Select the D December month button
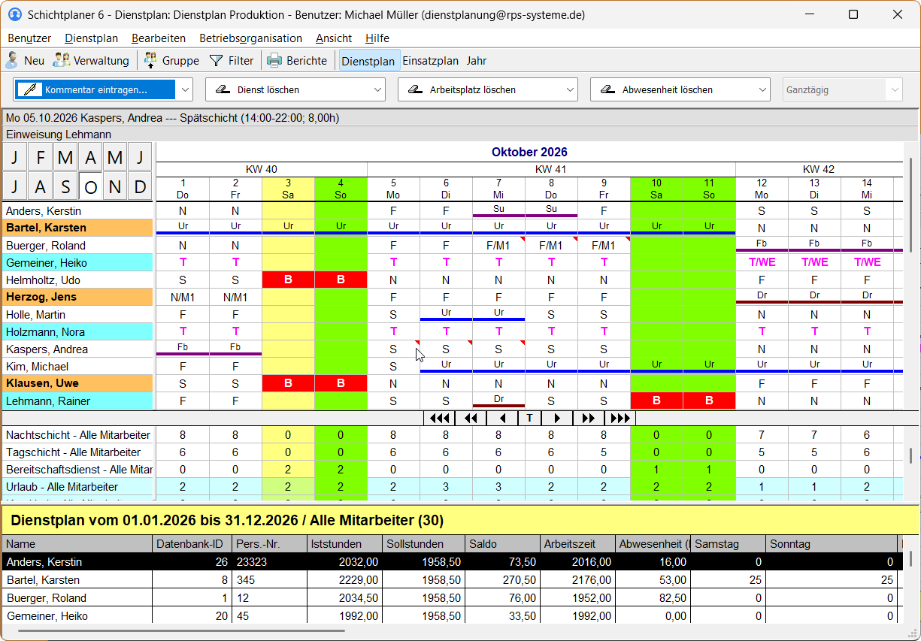 140,186
